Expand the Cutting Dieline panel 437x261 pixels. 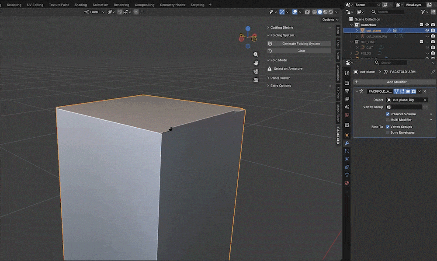coord(268,28)
